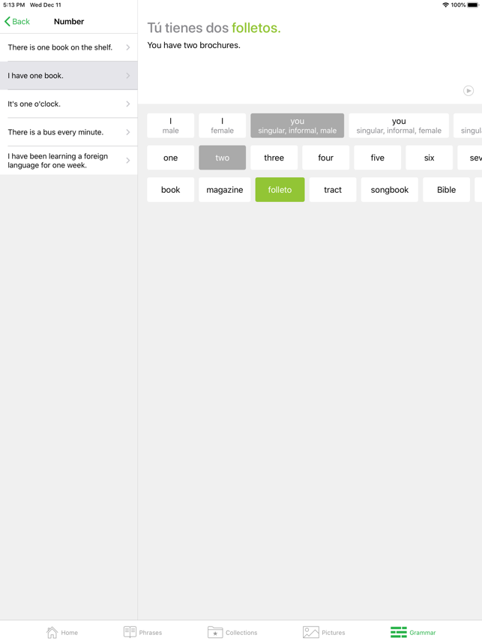Open "There is one book on the shelf."
The width and height of the screenshot is (482, 644).
coord(68,47)
